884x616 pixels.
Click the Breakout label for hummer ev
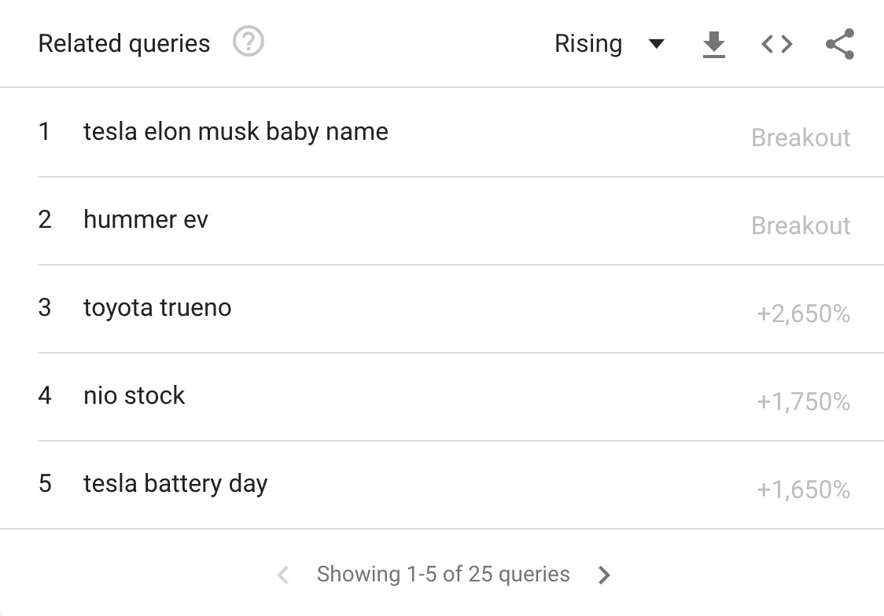[x=801, y=225]
